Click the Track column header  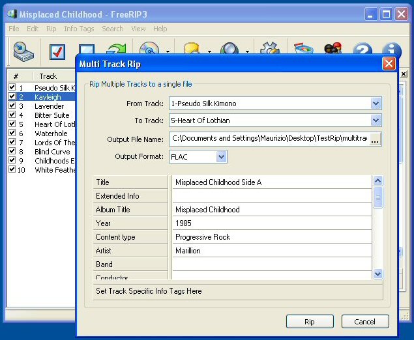[54, 76]
